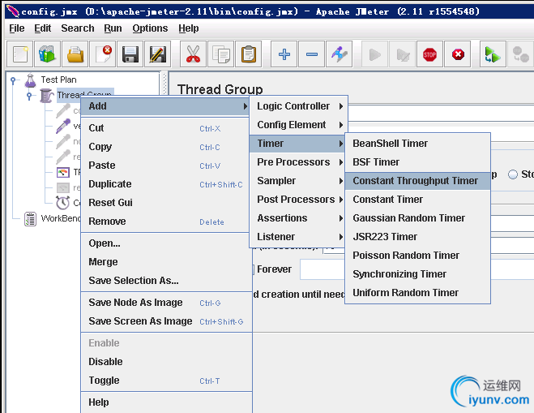Open the File menu
534x413 pixels.
(17, 28)
